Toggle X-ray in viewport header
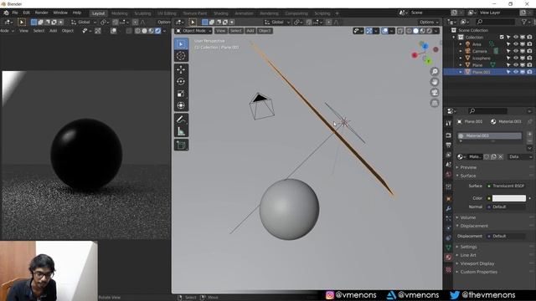536x301 pixels. [x=400, y=31]
